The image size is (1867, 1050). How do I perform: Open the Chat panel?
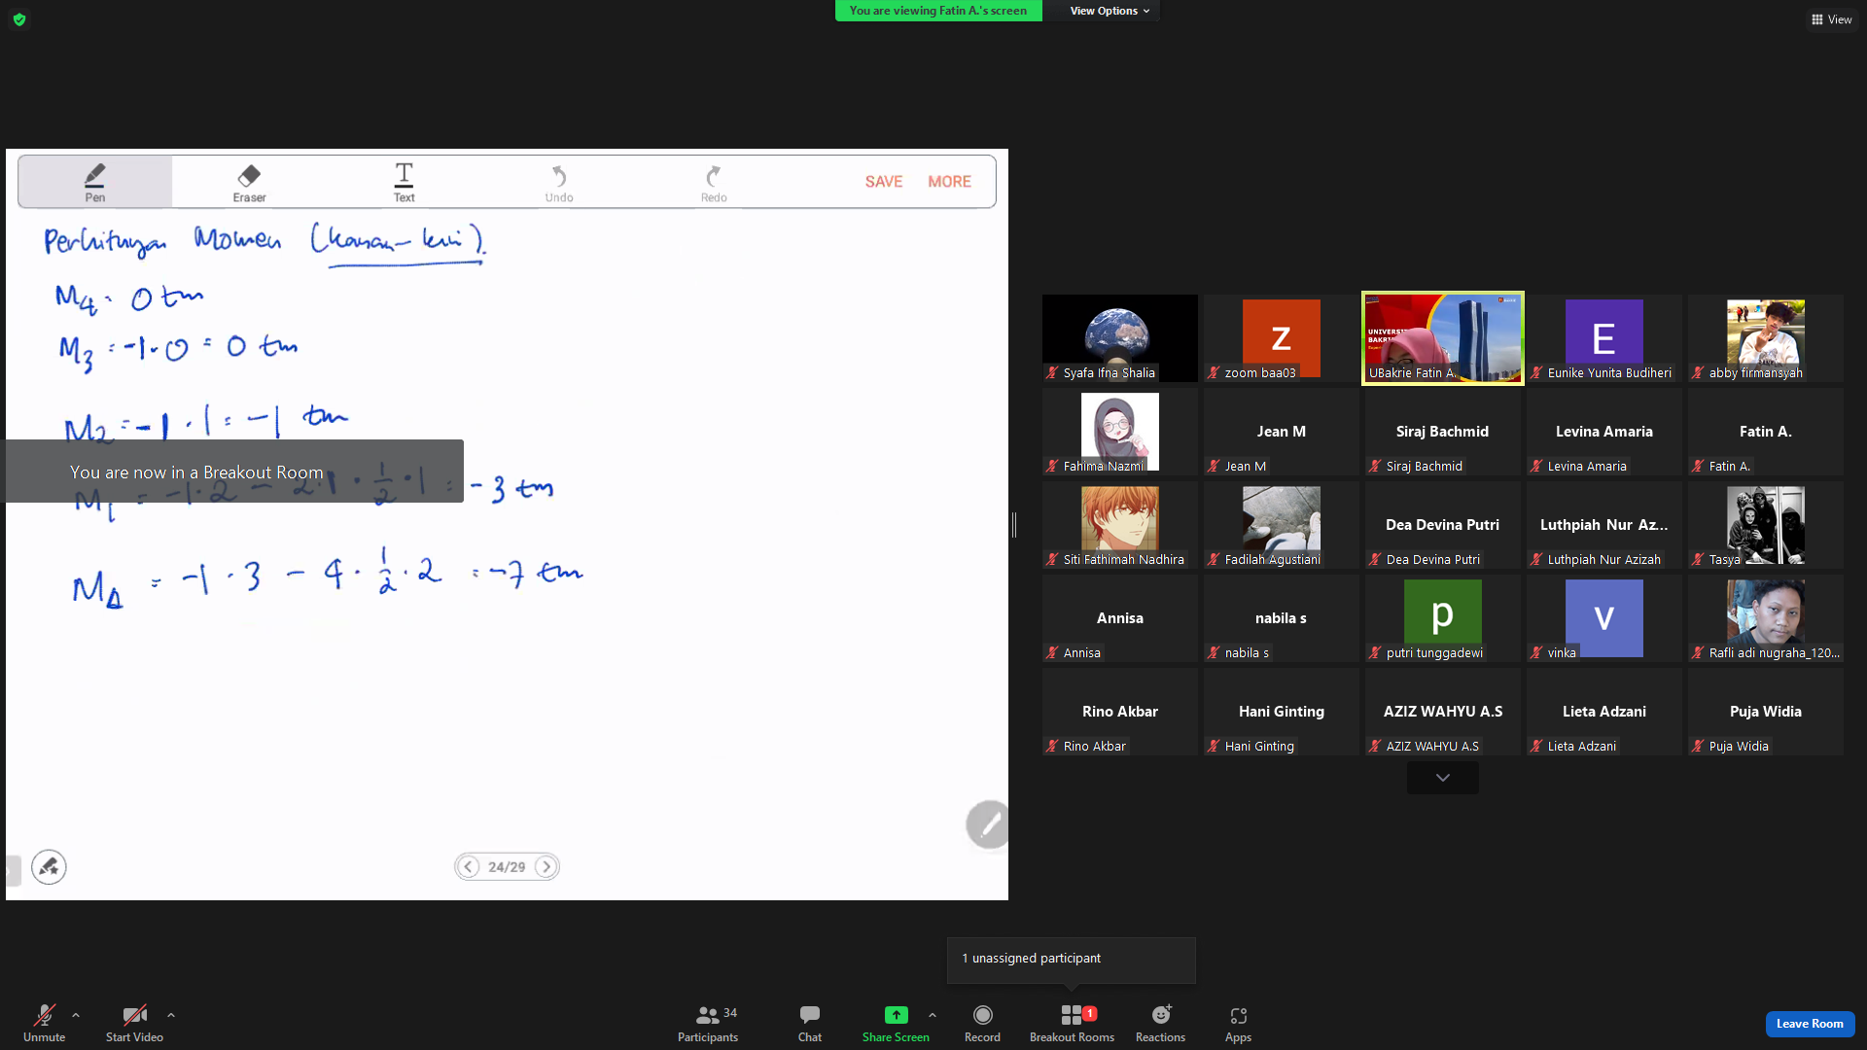pos(810,1024)
